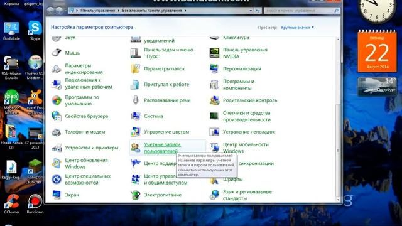Screen dimensions: 402x226
Task: Click the Центр обновления Windows icon
Action: tap(57, 163)
